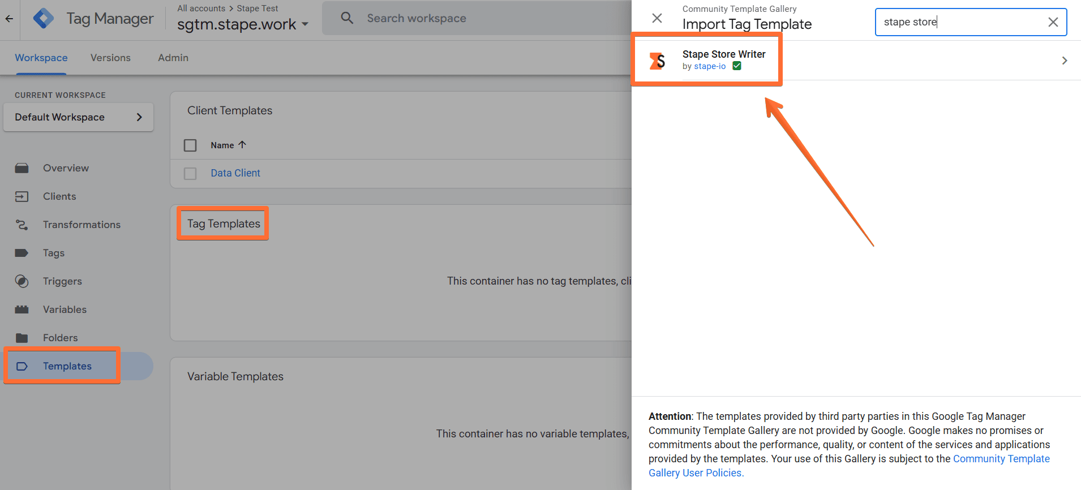Click the Variable Templates section heading
This screenshot has width=1081, height=490.
(x=235, y=376)
